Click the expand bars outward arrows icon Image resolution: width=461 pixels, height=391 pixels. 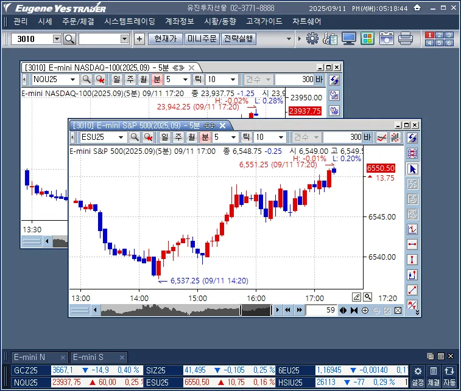343,310
